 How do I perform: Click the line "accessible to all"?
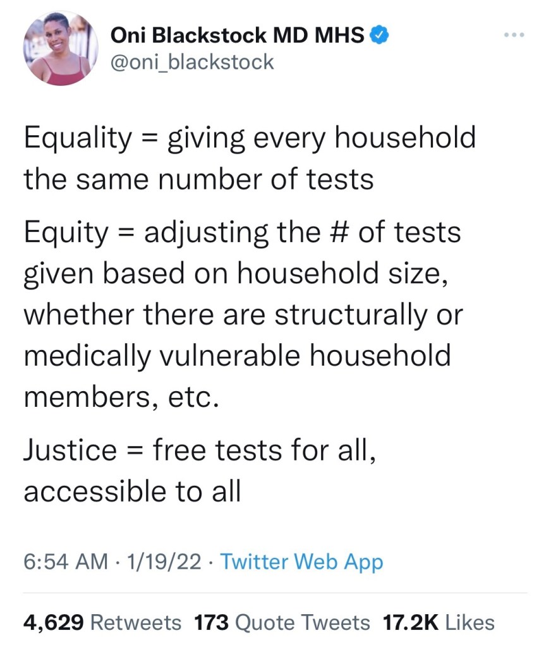pos(132,492)
